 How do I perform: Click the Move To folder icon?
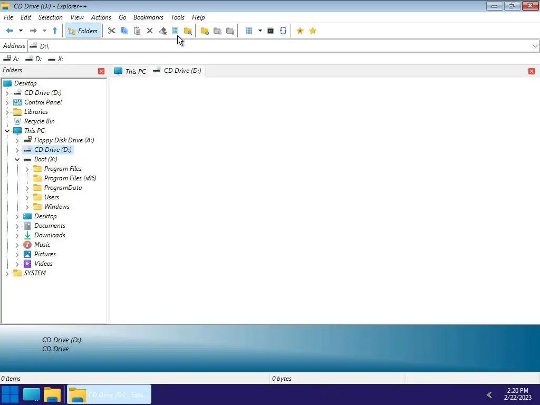[x=230, y=31]
